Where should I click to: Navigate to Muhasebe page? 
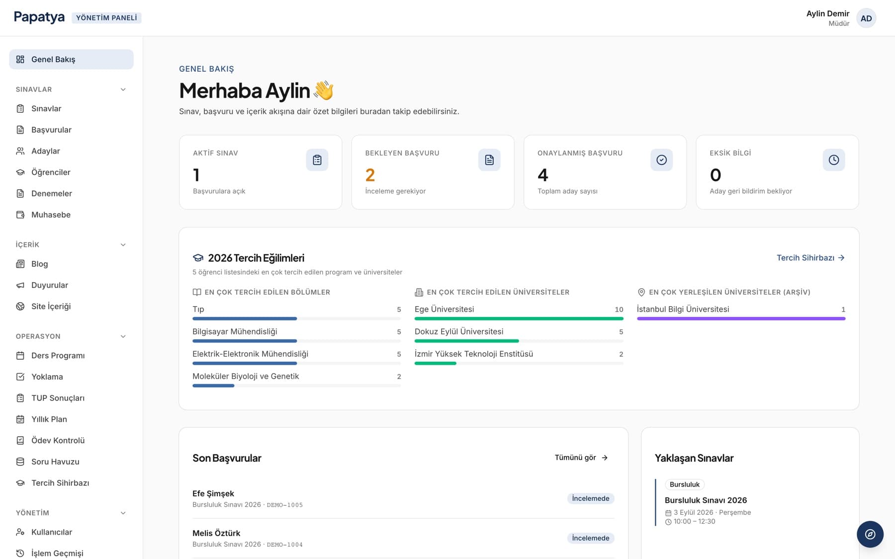[x=71, y=215]
